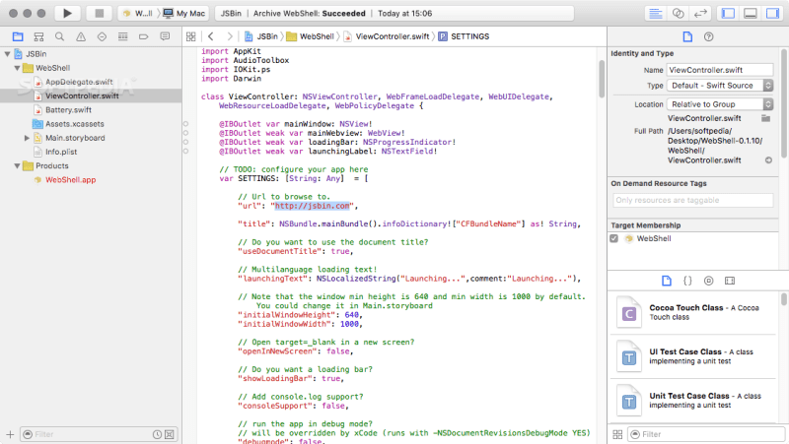Viewport: 789px width, 444px height.
Task: Choose My Mac destination
Action: [184, 14]
